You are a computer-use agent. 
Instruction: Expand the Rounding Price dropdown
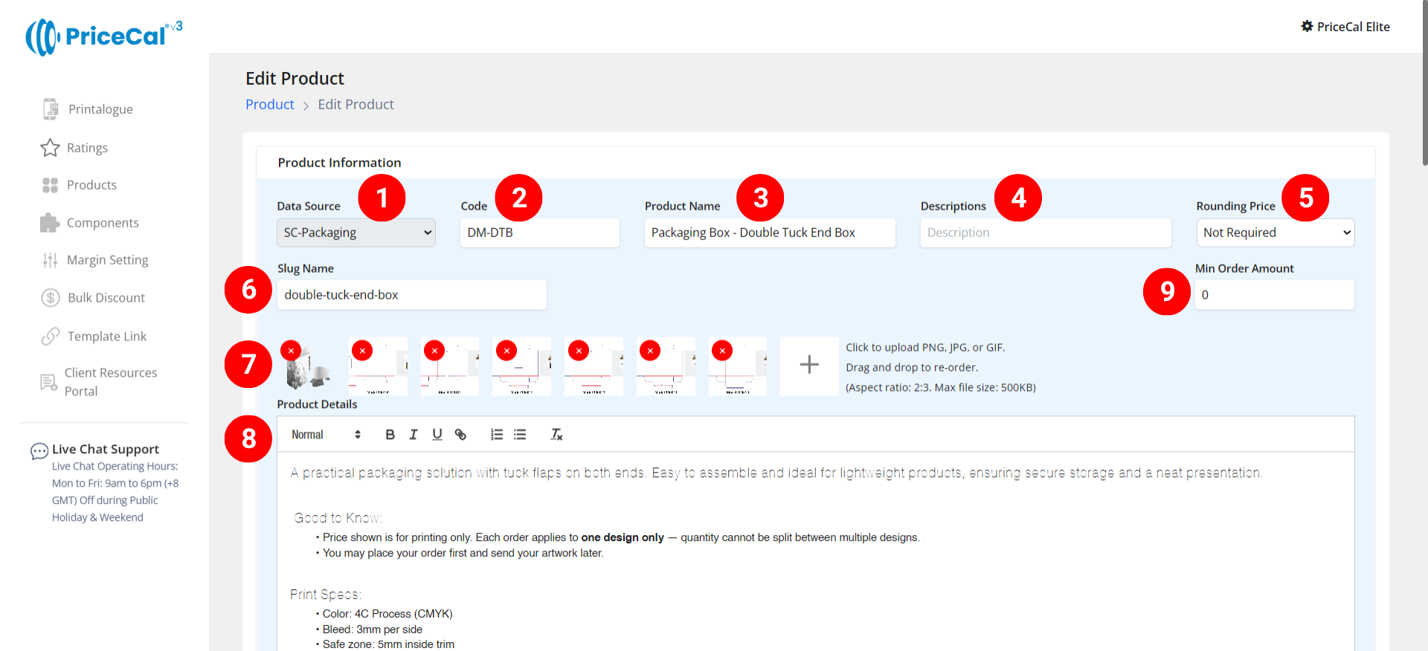pos(1275,233)
